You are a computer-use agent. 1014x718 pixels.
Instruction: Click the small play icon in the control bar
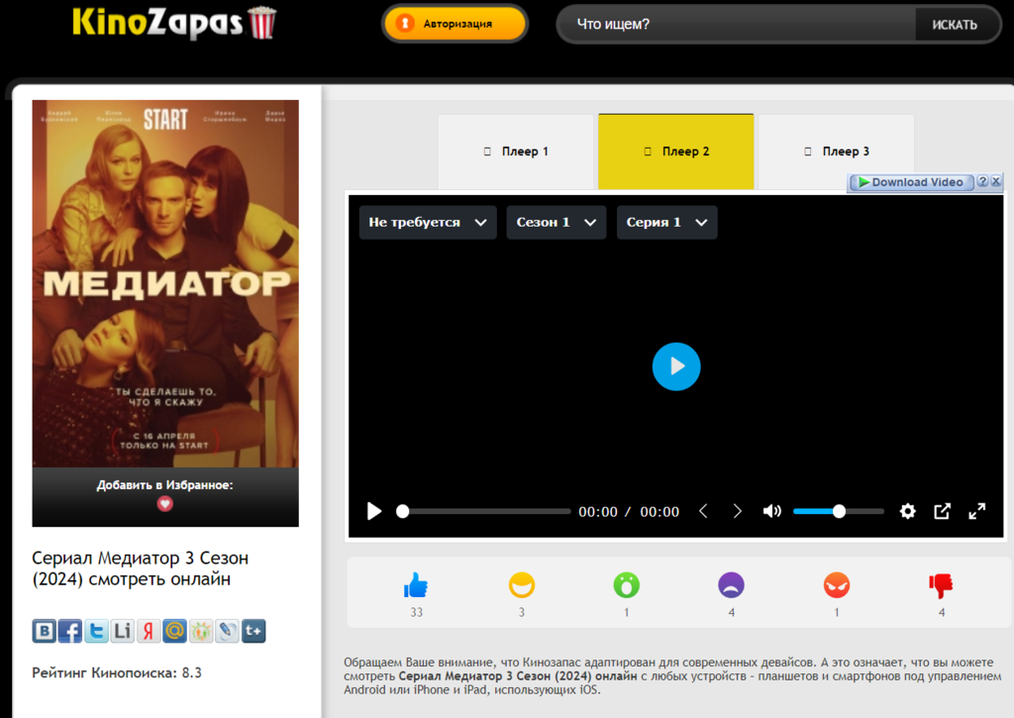373,511
